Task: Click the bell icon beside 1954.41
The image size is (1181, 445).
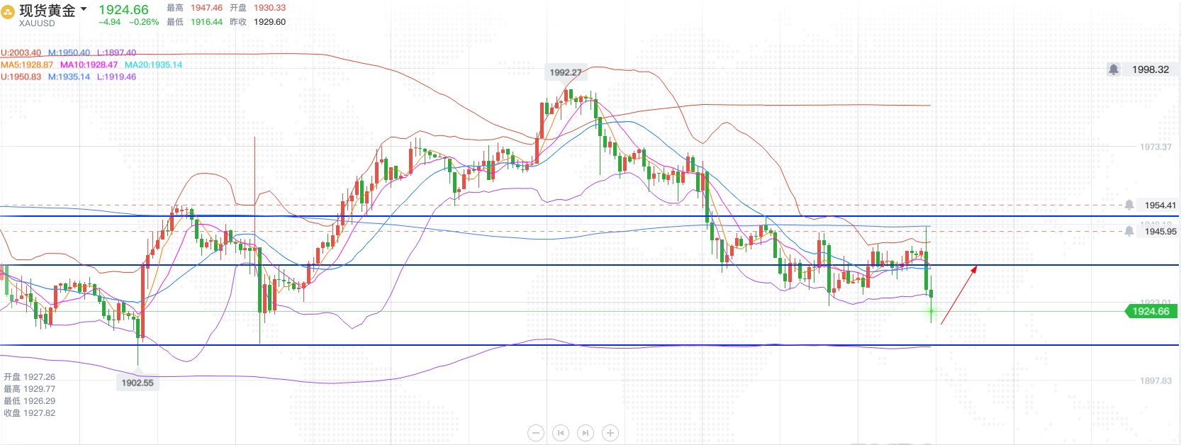Action: [1129, 205]
